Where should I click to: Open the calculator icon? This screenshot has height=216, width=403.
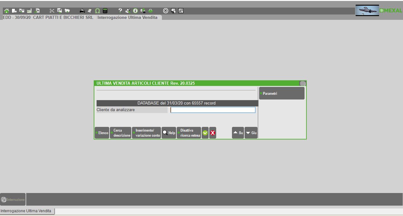point(105,11)
